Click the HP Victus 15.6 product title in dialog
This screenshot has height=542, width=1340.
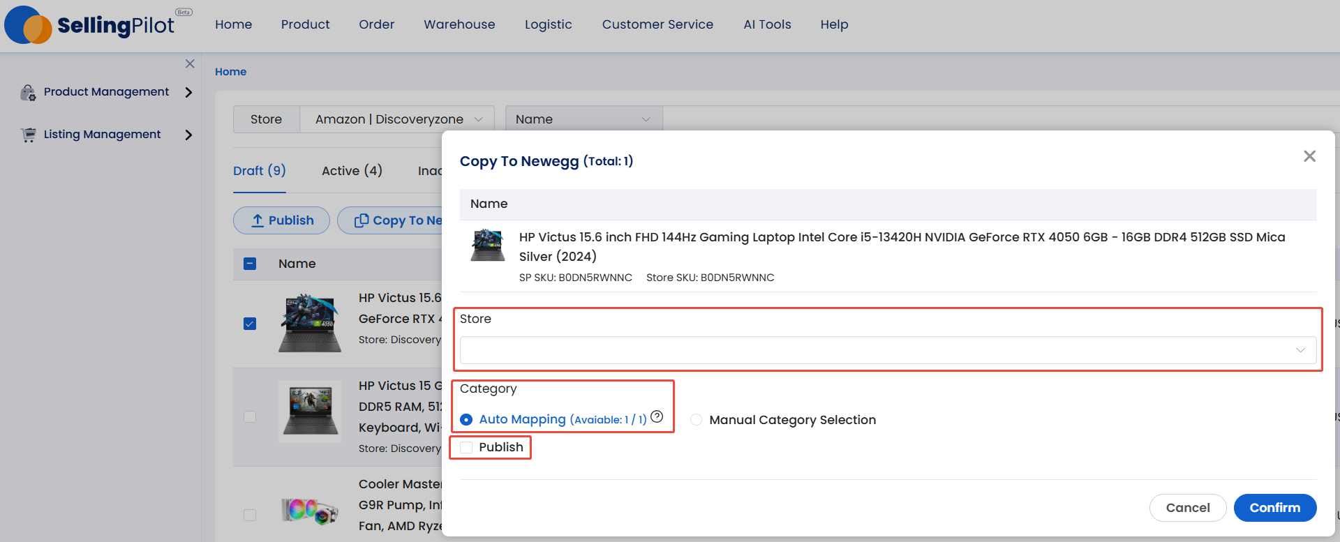tap(902, 247)
